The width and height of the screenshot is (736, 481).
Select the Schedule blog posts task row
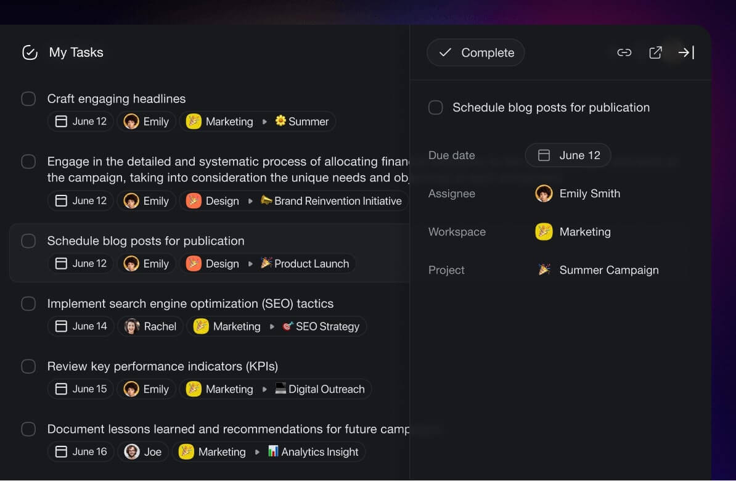coord(146,240)
